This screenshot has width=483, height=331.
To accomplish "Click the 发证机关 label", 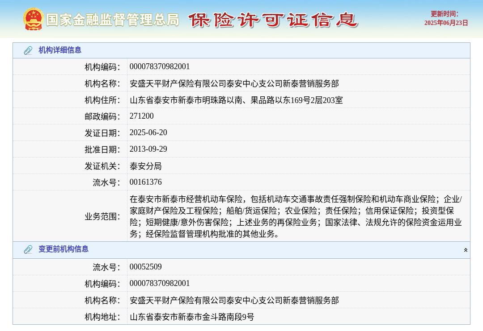I will pos(102,166).
